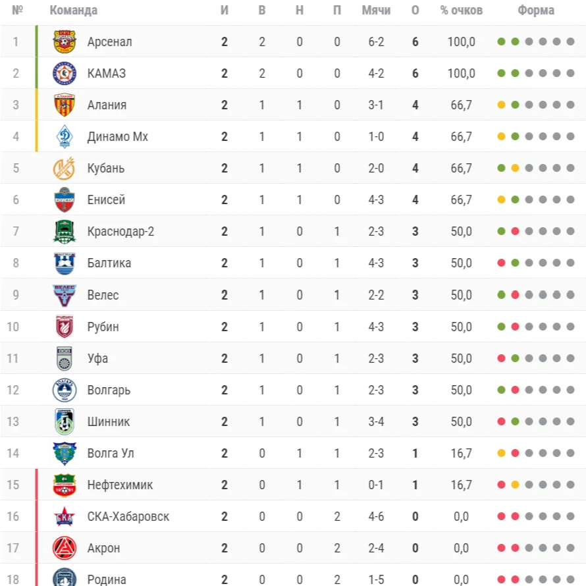The width and height of the screenshot is (586, 586).
Task: Select the Краснодар-2 green crest
Action: (65, 232)
